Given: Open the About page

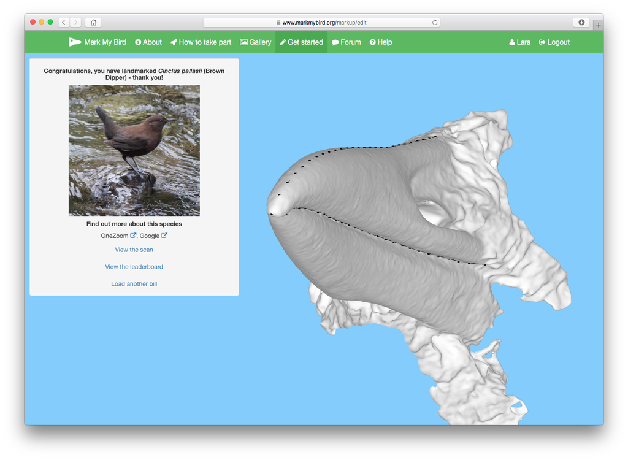Looking at the screenshot, I should click(x=148, y=42).
